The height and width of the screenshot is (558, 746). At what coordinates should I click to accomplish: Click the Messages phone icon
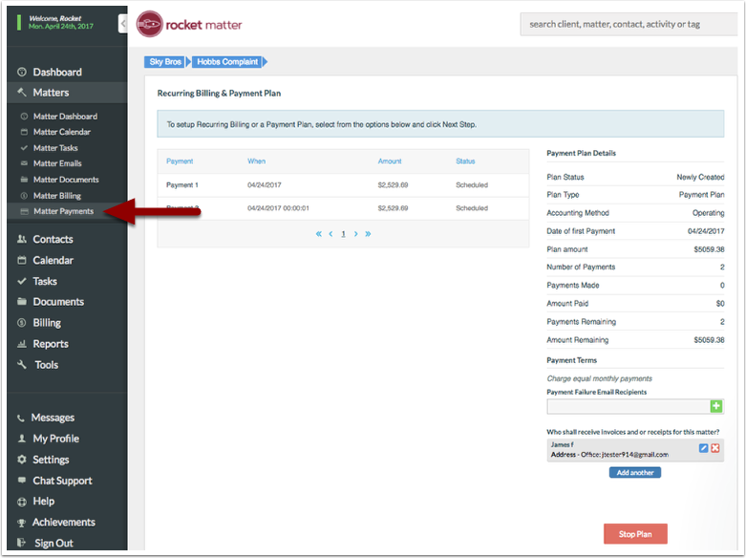coord(20,418)
